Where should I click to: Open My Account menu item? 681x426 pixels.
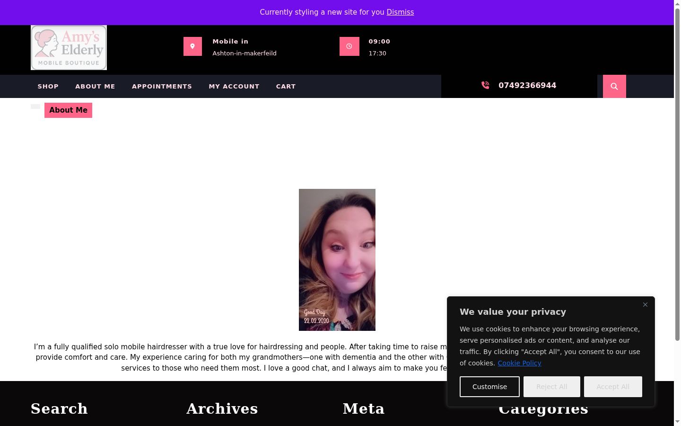(234, 86)
